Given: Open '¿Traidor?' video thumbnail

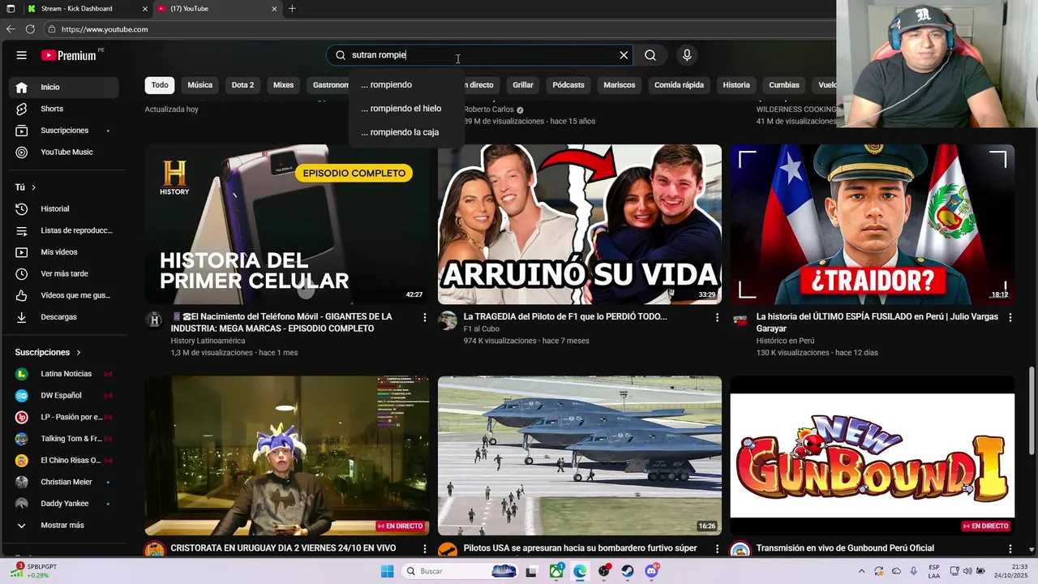Looking at the screenshot, I should pos(873,225).
